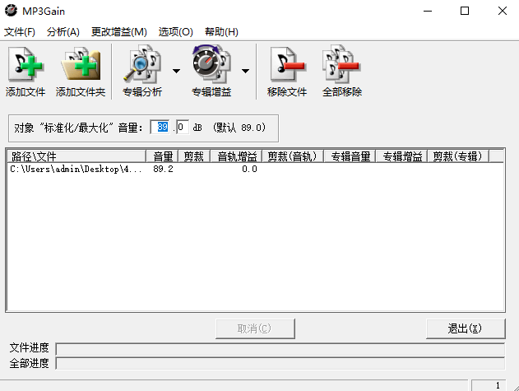This screenshot has width=519, height=391.
Task: Click the 全部进度 progress bar
Action: click(280, 364)
